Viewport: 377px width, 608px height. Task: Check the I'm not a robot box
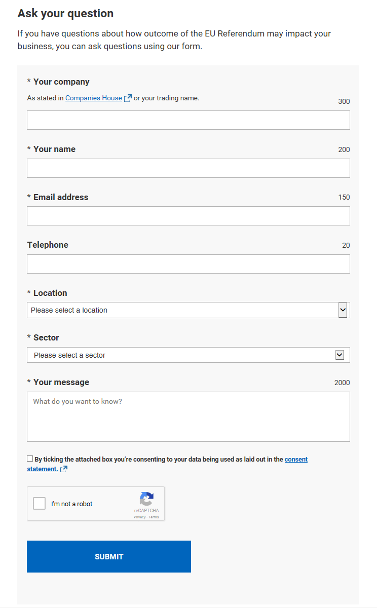point(40,504)
